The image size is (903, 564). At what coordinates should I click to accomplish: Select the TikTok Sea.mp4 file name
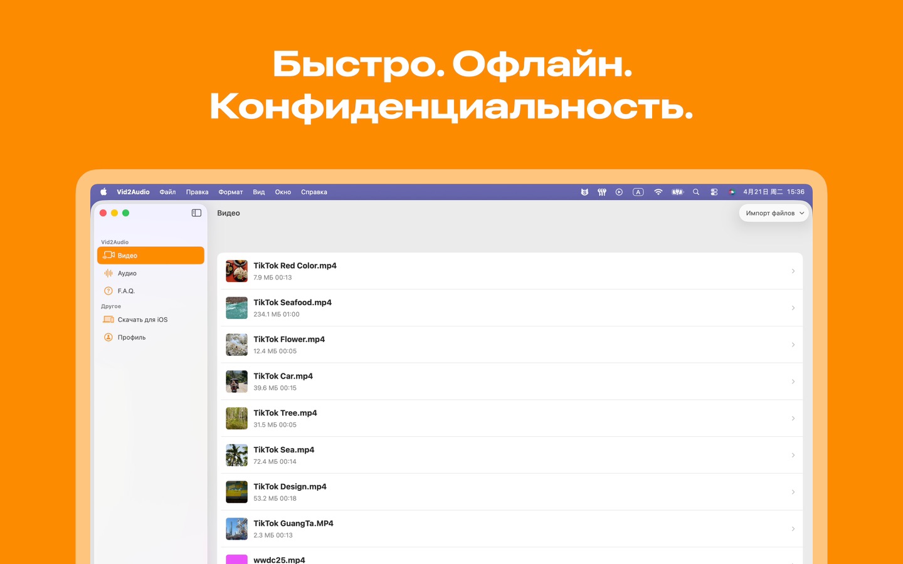click(283, 450)
